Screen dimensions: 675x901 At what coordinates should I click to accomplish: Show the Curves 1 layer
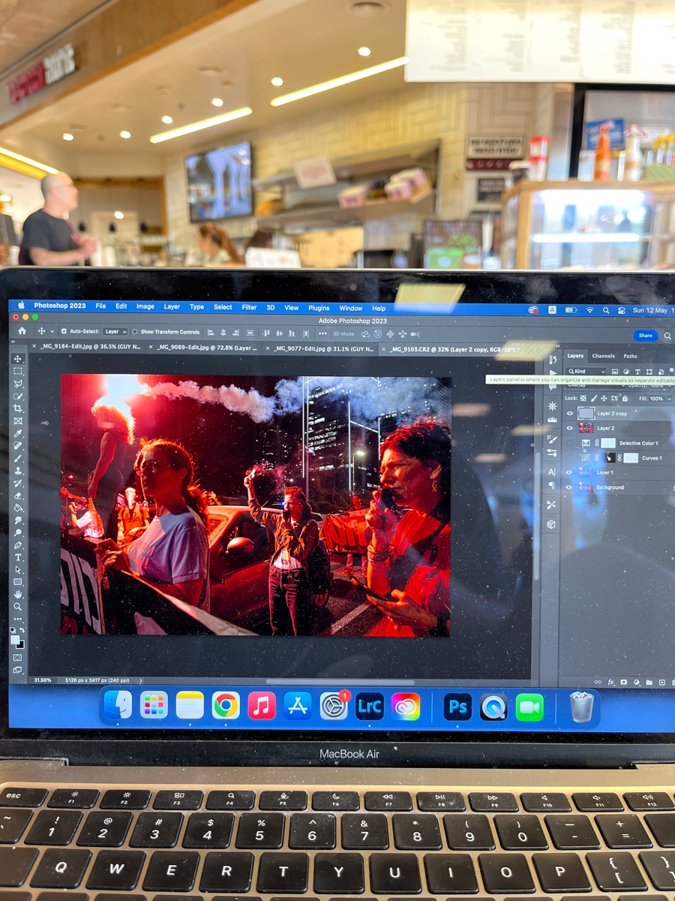point(569,457)
